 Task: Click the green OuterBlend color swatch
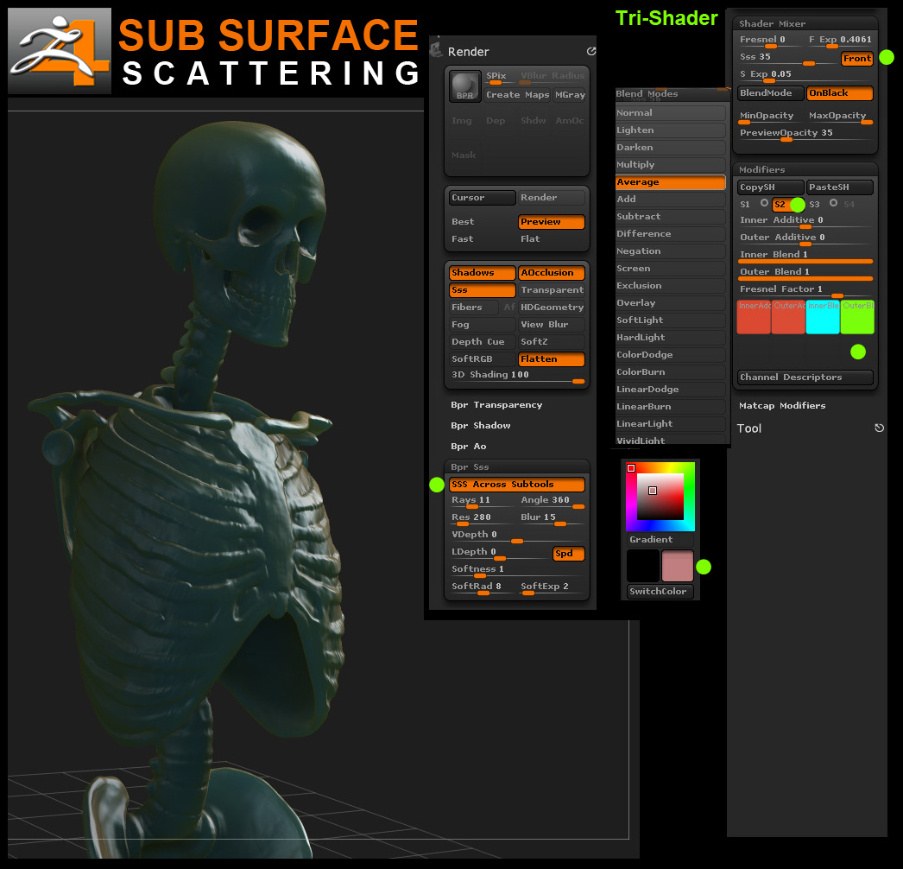(857, 317)
